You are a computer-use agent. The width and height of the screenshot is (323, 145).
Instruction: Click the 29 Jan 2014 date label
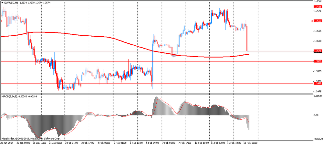click(6, 143)
